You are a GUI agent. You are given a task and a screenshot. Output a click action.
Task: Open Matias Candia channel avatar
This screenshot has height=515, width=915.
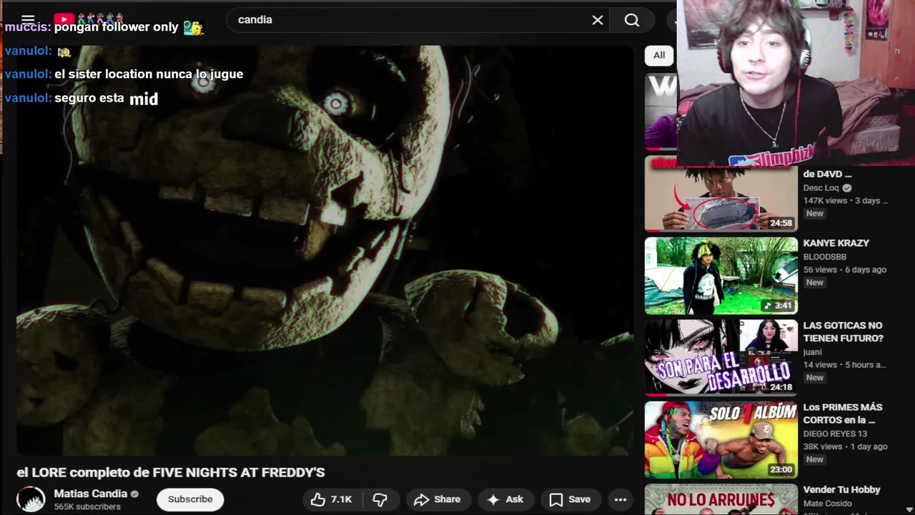pos(31,499)
